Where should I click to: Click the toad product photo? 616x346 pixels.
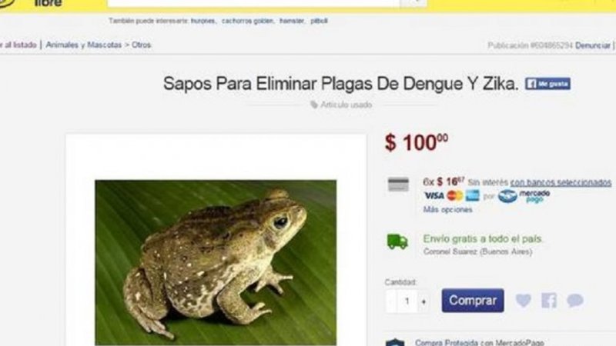216,262
